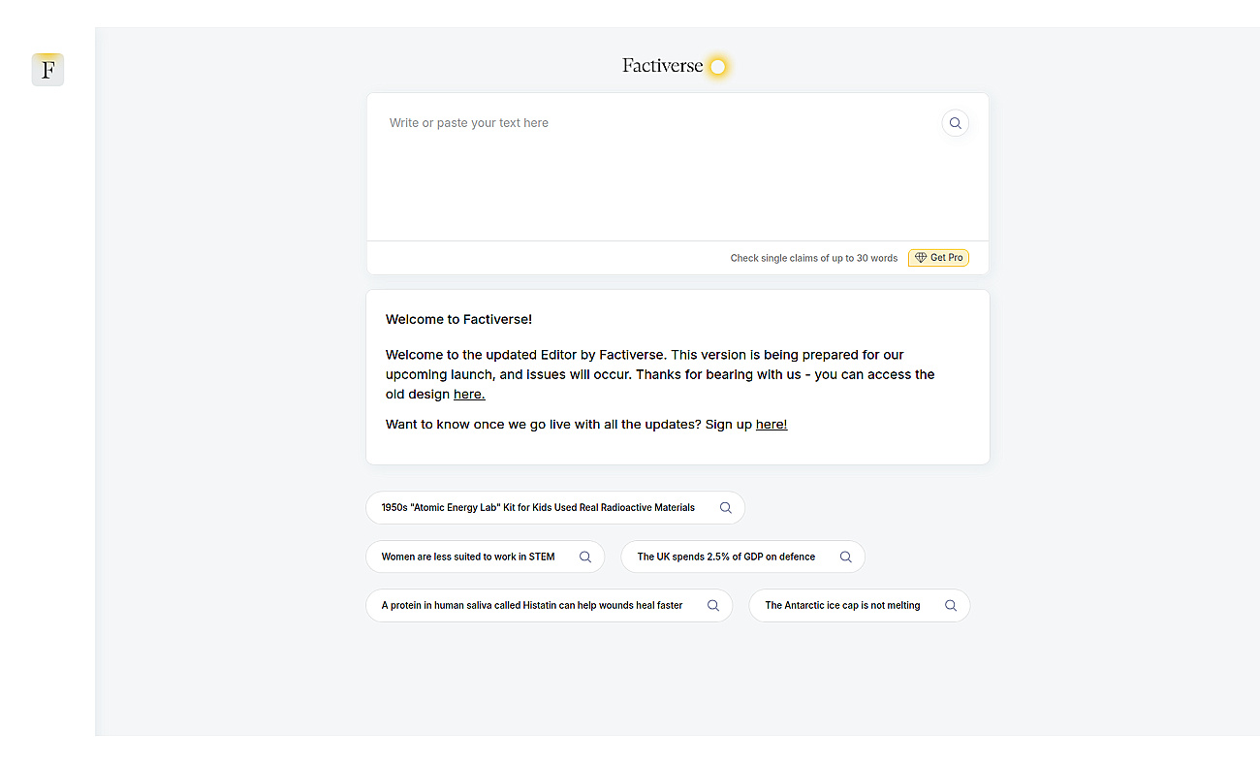Click the 'Welcome to Factiverse!' heading

pyautogui.click(x=458, y=319)
